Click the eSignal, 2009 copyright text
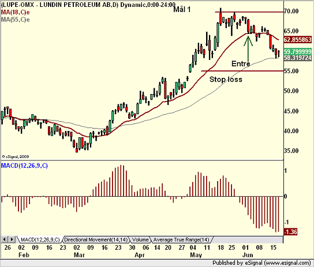314x267 pixels. tap(16, 157)
